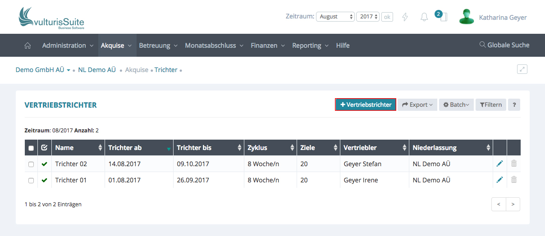This screenshot has width=545, height=236.
Task: Open the question mark help button
Action: coord(514,104)
